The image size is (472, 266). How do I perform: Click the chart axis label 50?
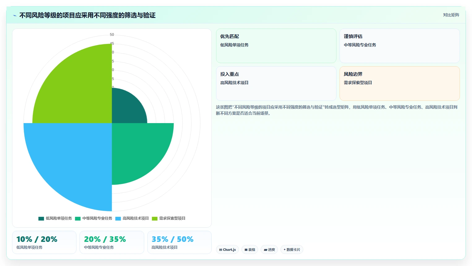click(112, 35)
